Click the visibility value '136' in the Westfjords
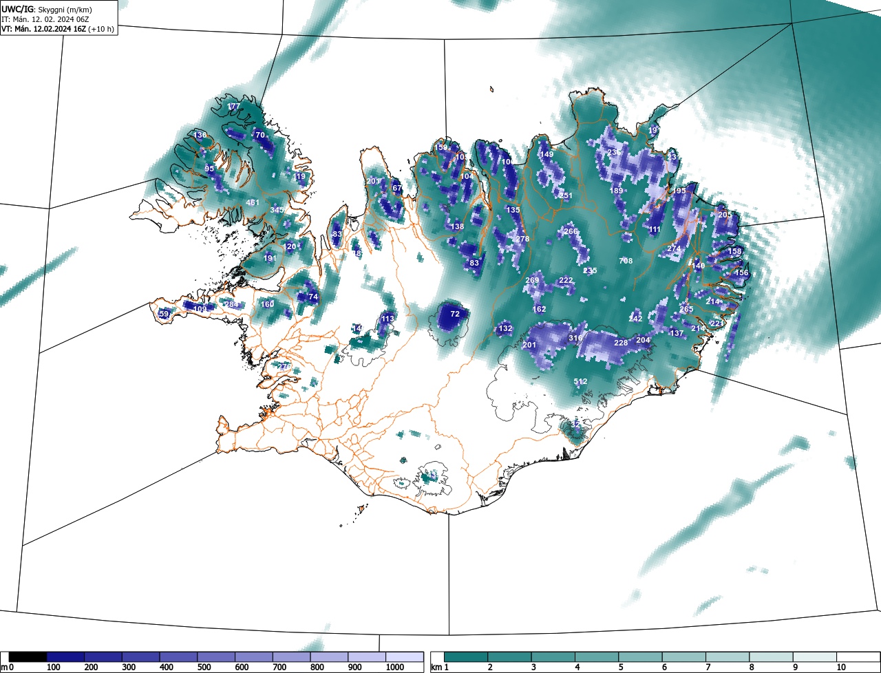Viewport: 881px width, 673px height. tap(200, 136)
